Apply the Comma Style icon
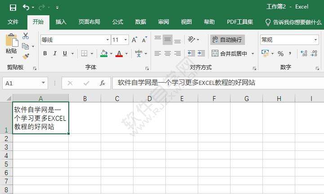 (290, 54)
